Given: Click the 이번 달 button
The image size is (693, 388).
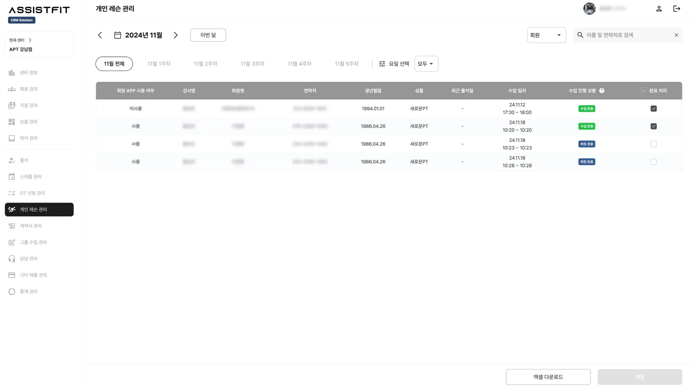Looking at the screenshot, I should (208, 35).
